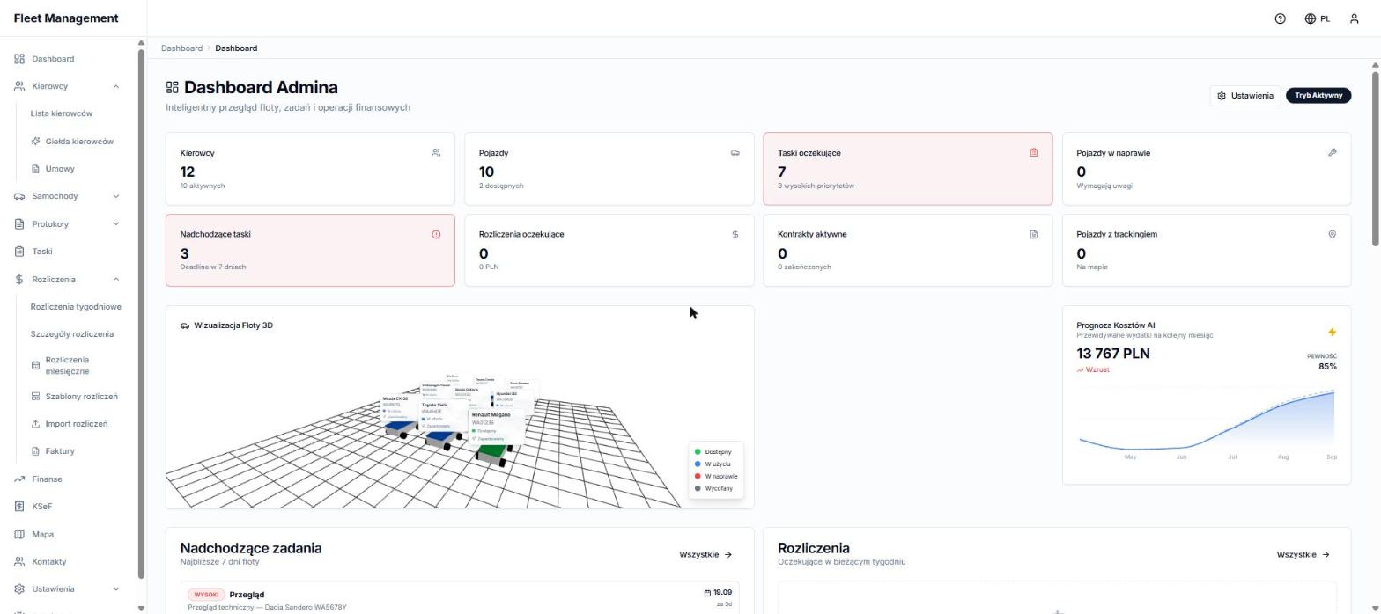1381x614 pixels.
Task: Click the map pin icon on Pojazdy z trackingiem
Action: 1332,235
